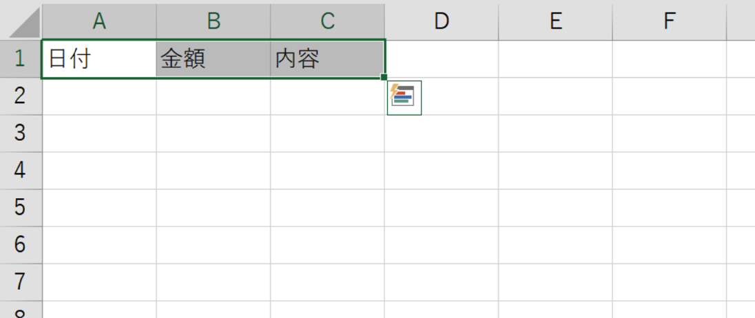Click column A header
Screen dimensions: 755x318
[x=99, y=21]
